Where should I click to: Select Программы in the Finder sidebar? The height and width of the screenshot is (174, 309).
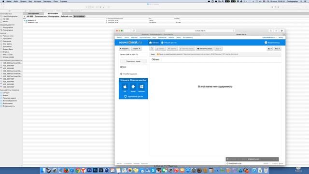(x=7, y=39)
